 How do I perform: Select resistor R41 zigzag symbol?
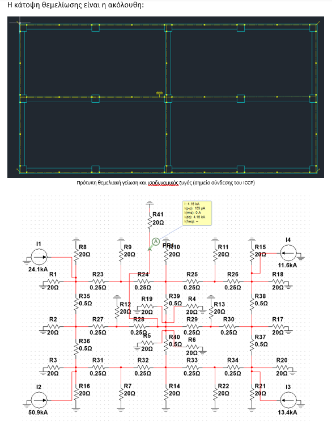150,223
